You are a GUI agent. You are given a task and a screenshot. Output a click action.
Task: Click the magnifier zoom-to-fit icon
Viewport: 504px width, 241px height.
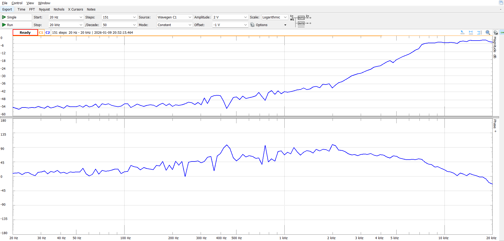[x=488, y=32]
